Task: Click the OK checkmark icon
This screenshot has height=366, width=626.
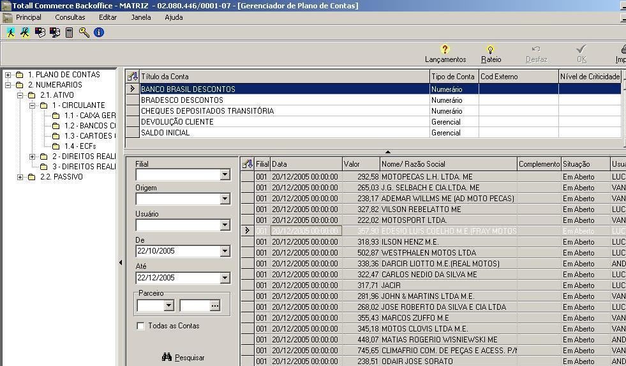Action: coord(581,49)
